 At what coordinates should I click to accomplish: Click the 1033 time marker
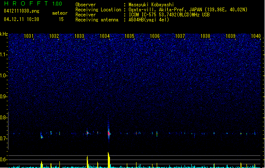(79, 36)
